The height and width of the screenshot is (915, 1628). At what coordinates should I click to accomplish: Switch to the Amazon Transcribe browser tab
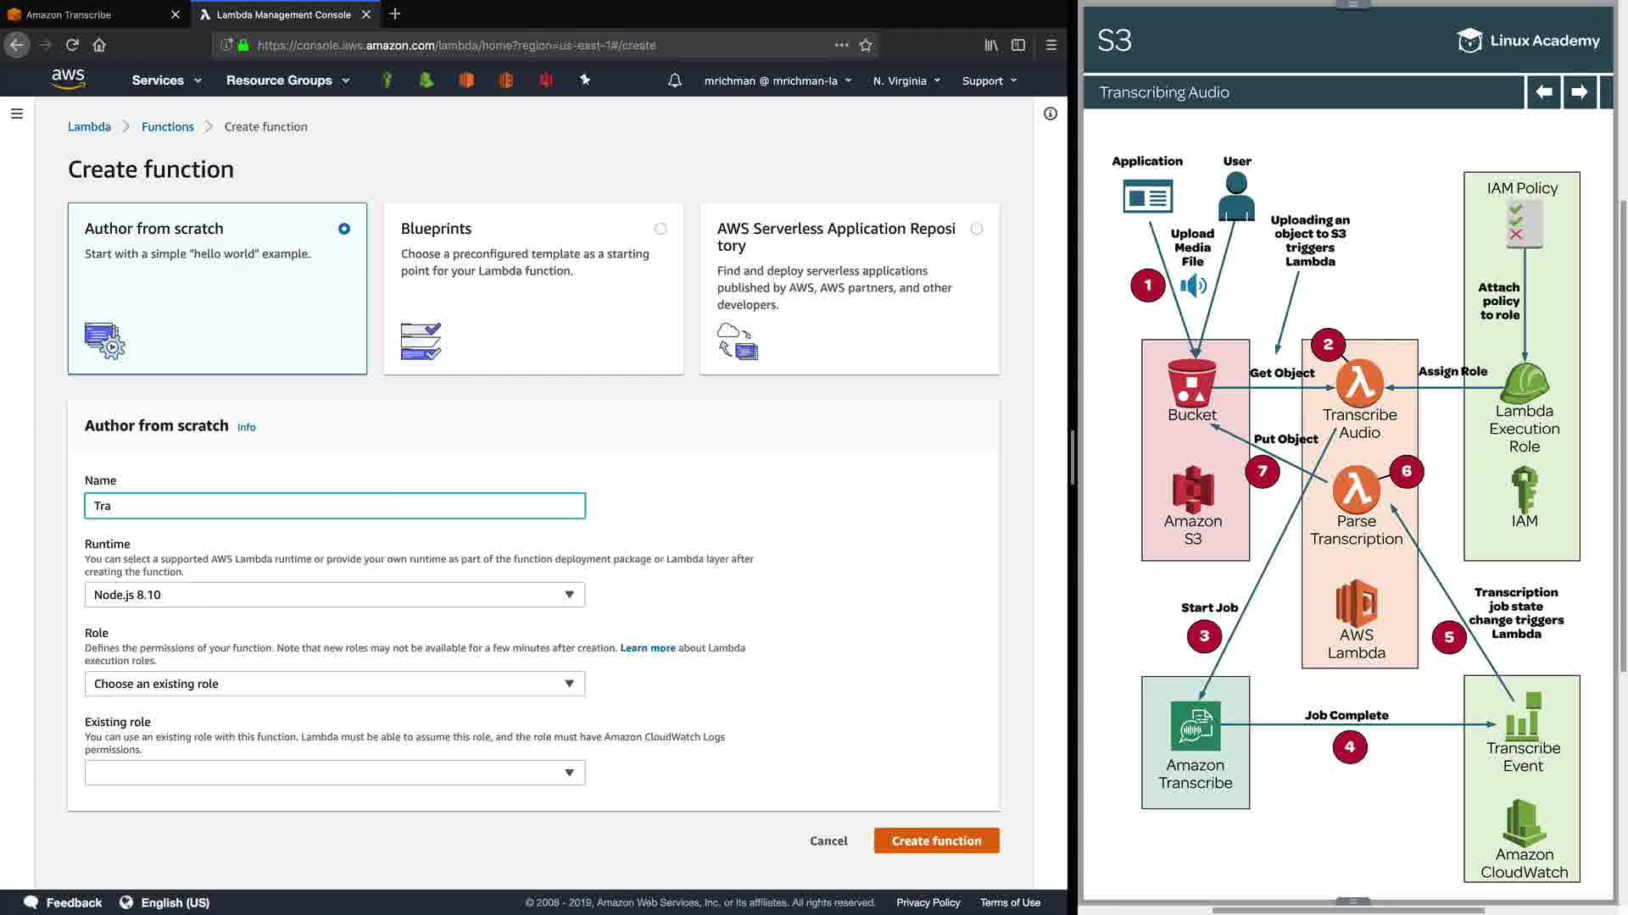[x=85, y=14]
